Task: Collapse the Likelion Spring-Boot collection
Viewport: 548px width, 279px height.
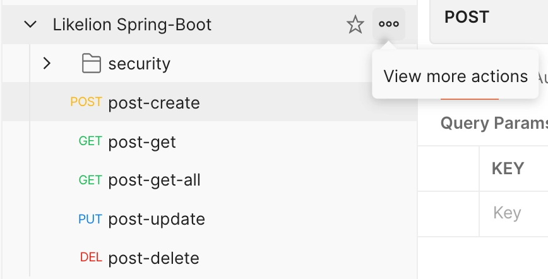Action: [x=30, y=25]
